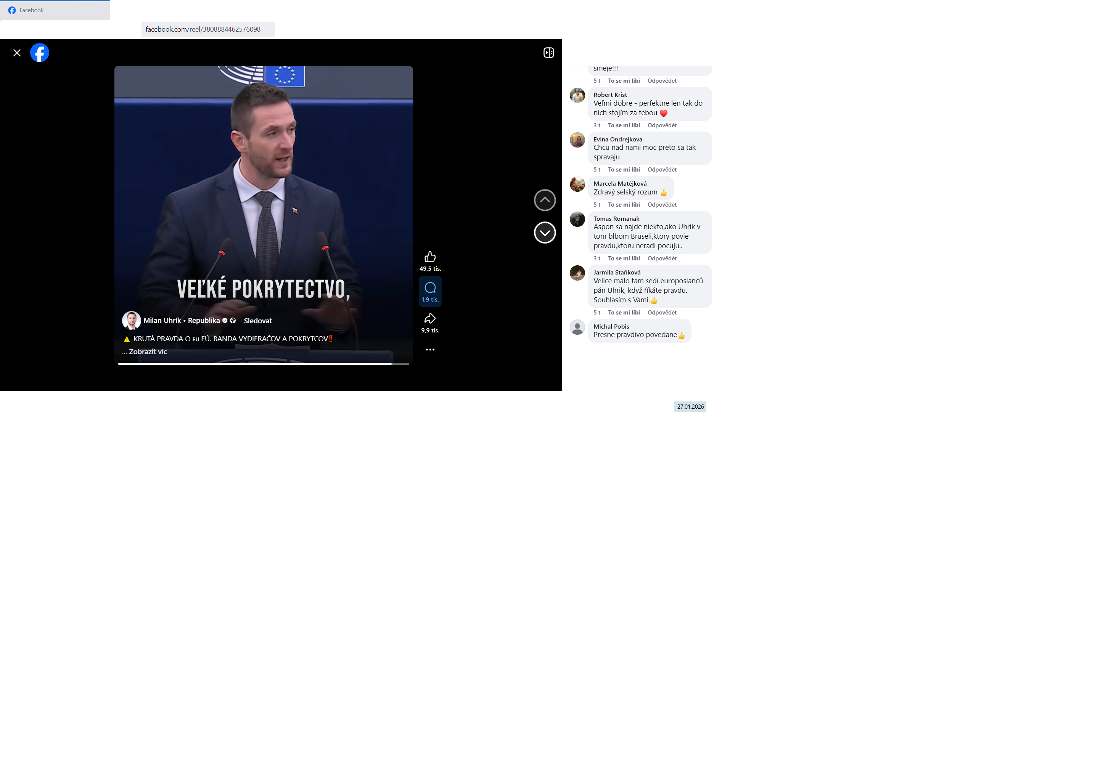This screenshot has width=1119, height=780.
Task: Go to next reel with down chevron
Action: pyautogui.click(x=544, y=233)
